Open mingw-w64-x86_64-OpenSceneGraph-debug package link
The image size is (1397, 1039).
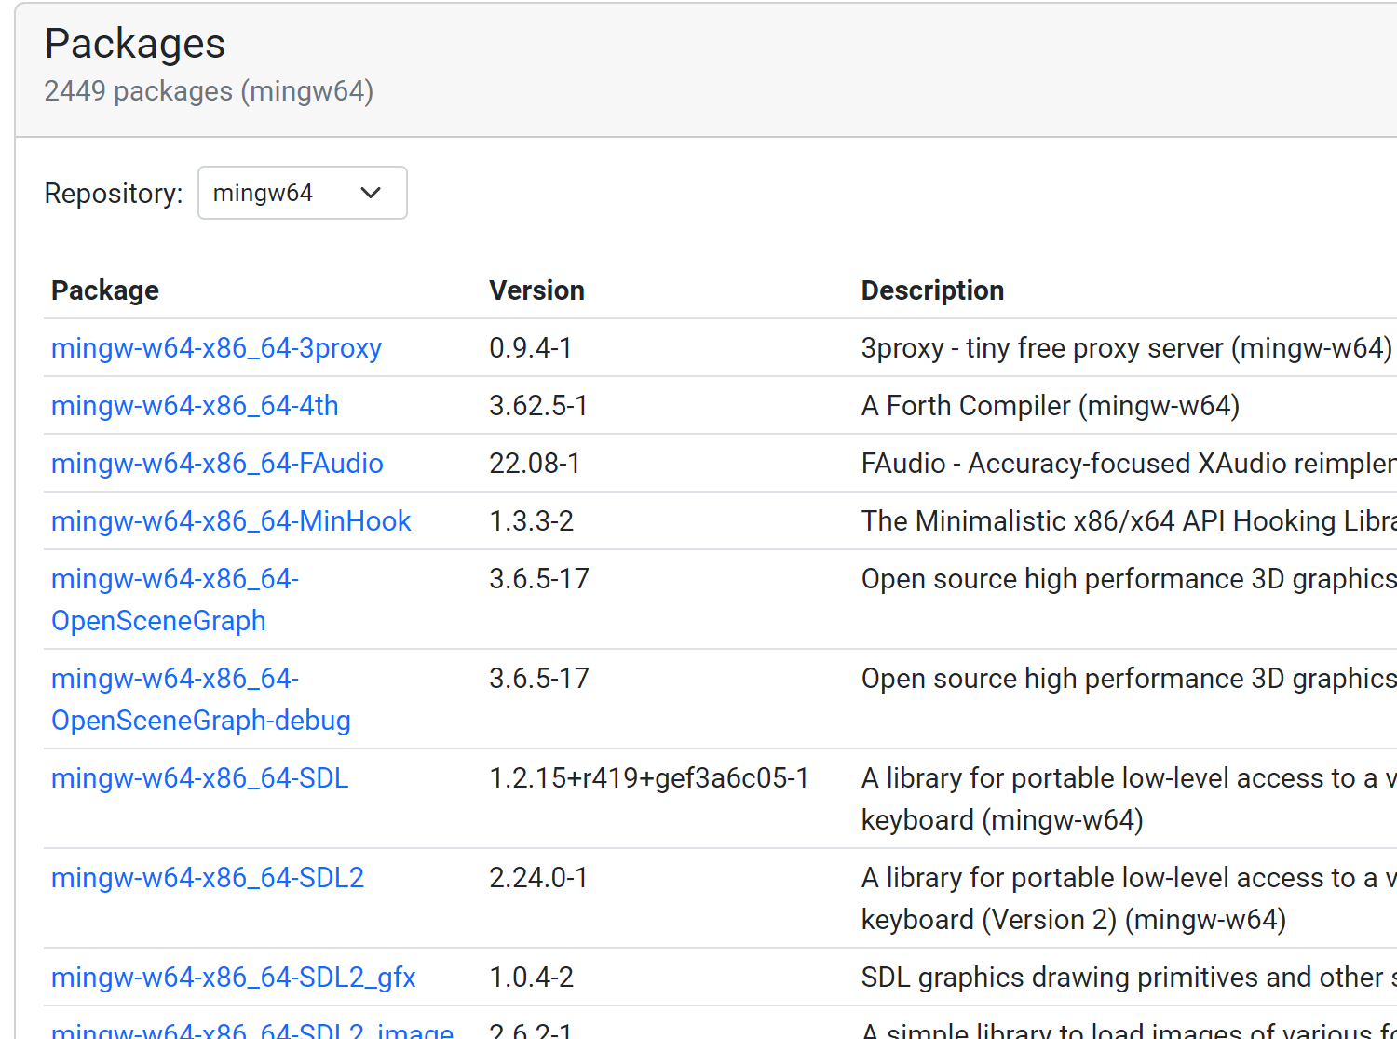[201, 699]
